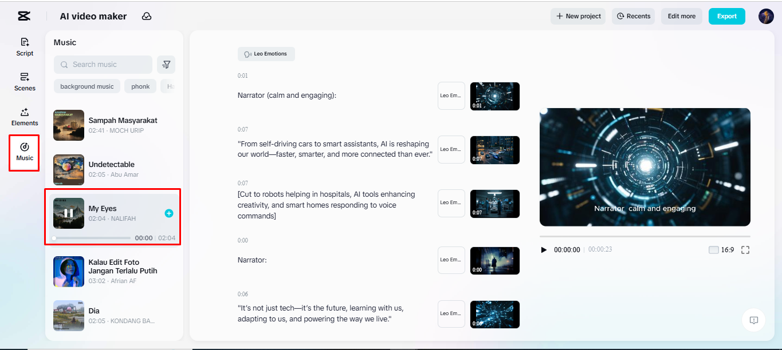Click the video preview window
This screenshot has width=782, height=350.
click(x=645, y=167)
